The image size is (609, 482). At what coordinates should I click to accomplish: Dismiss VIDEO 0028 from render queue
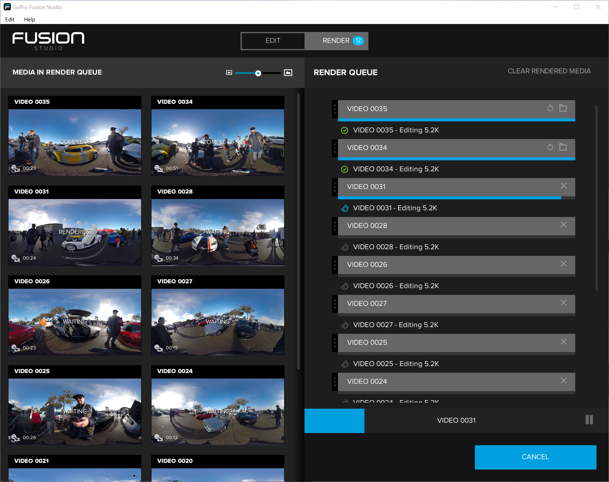[563, 225]
